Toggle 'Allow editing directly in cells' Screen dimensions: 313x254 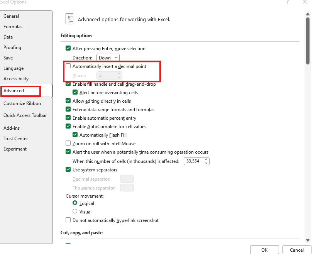pyautogui.click(x=68, y=101)
